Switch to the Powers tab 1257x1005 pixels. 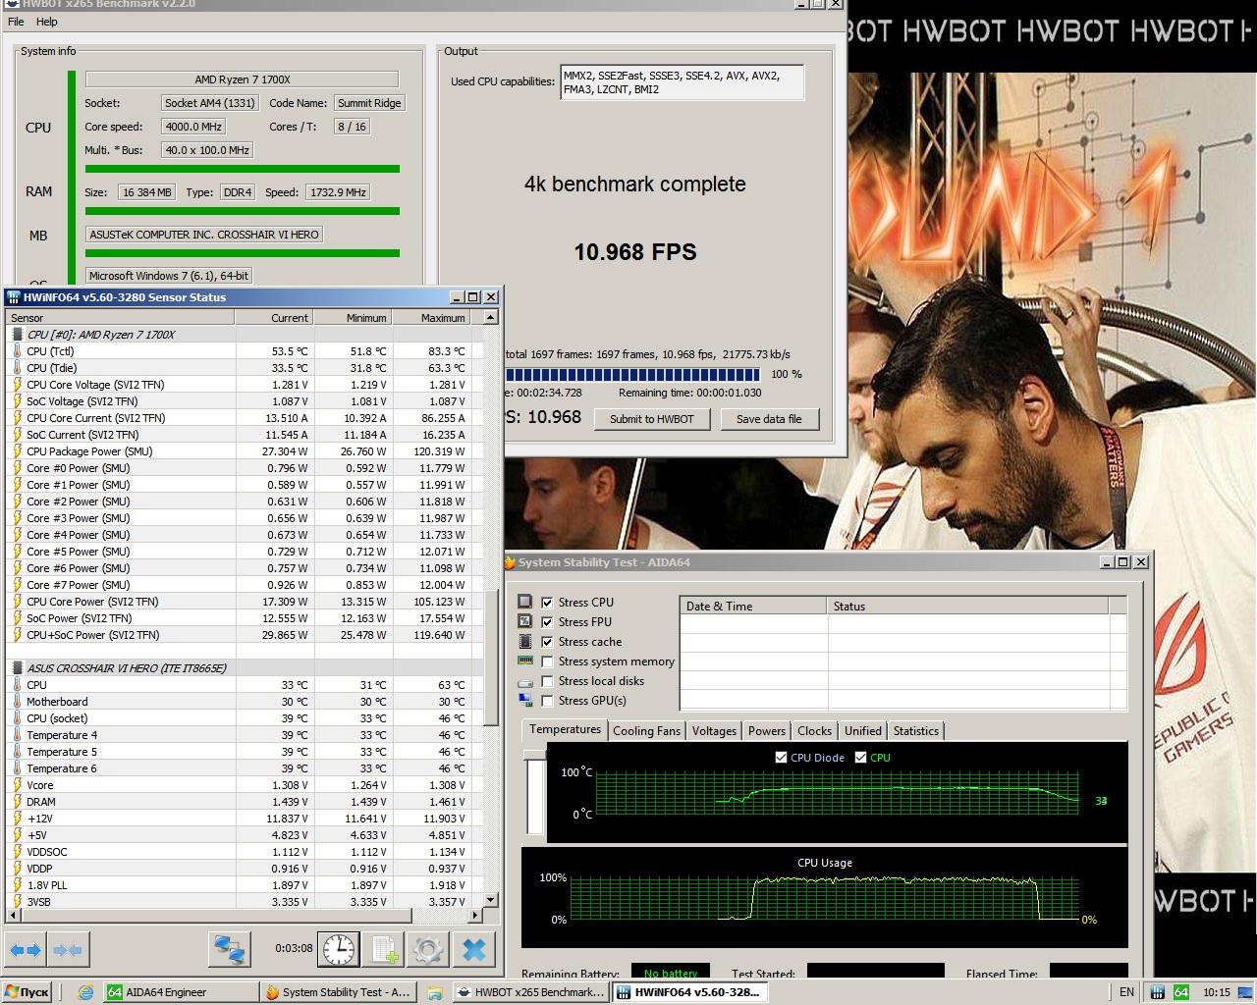767,731
